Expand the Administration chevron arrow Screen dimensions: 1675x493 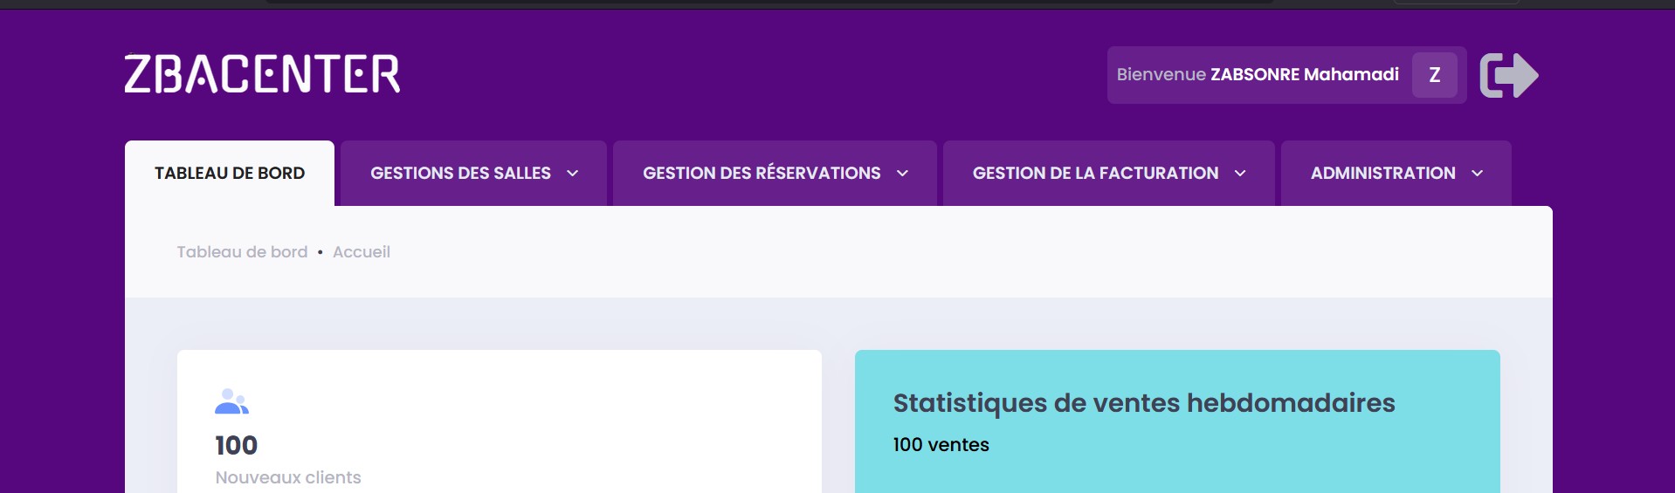[1478, 174]
